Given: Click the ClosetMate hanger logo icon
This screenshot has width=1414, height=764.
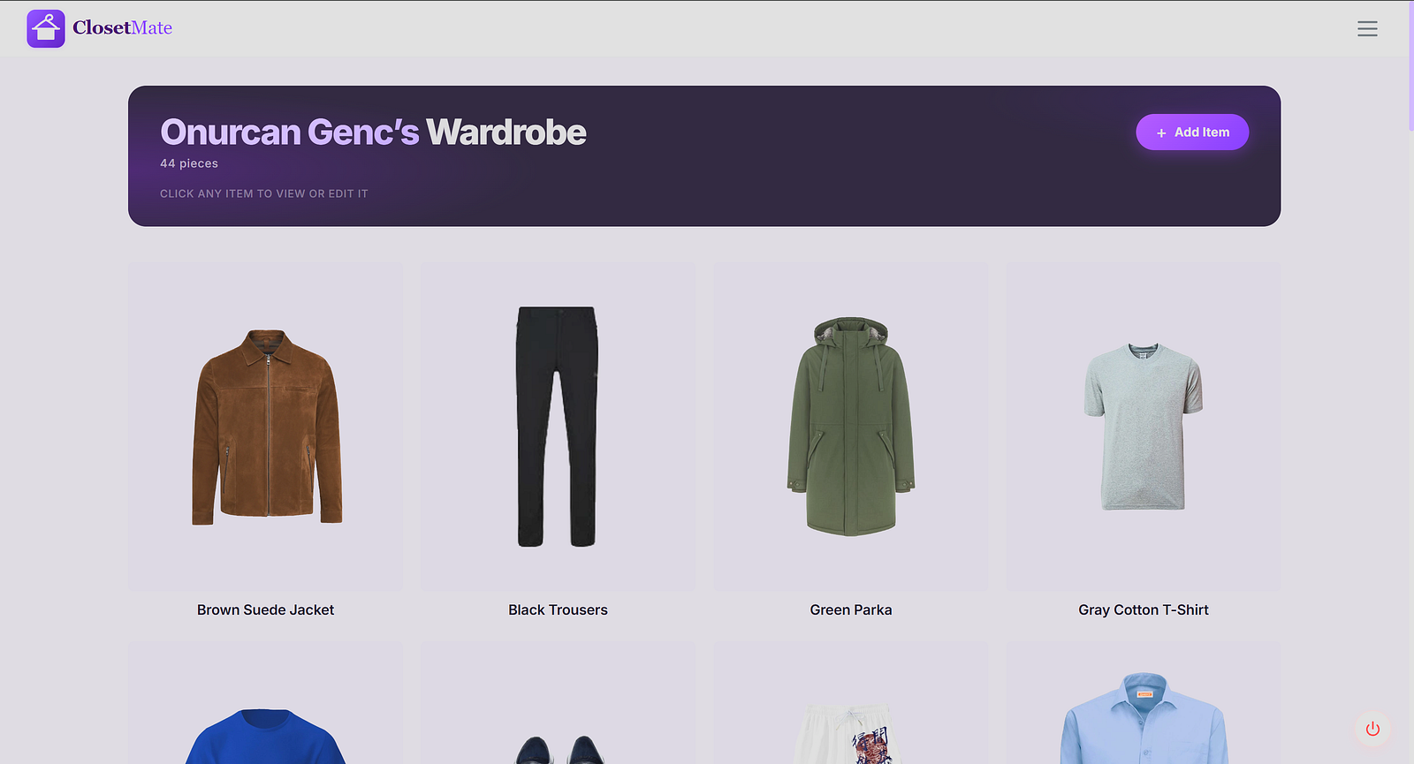Looking at the screenshot, I should 46,28.
